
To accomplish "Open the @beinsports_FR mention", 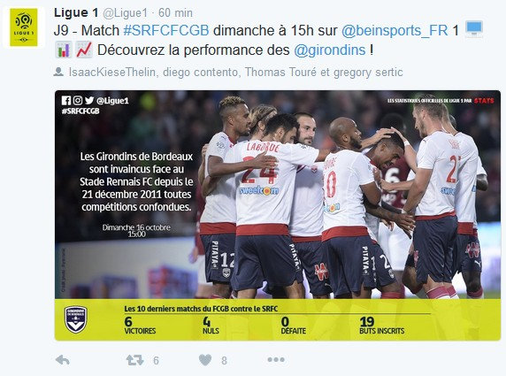I will (x=395, y=30).
